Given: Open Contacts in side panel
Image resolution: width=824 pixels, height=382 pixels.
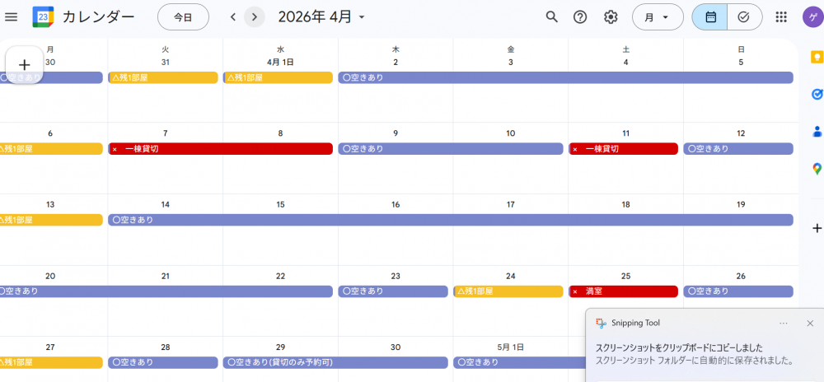Looking at the screenshot, I should tap(817, 131).
